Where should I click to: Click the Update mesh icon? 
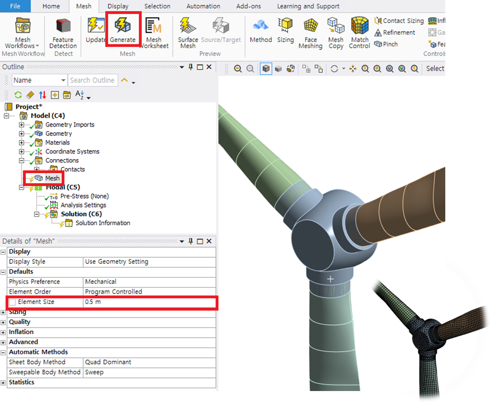click(x=96, y=26)
